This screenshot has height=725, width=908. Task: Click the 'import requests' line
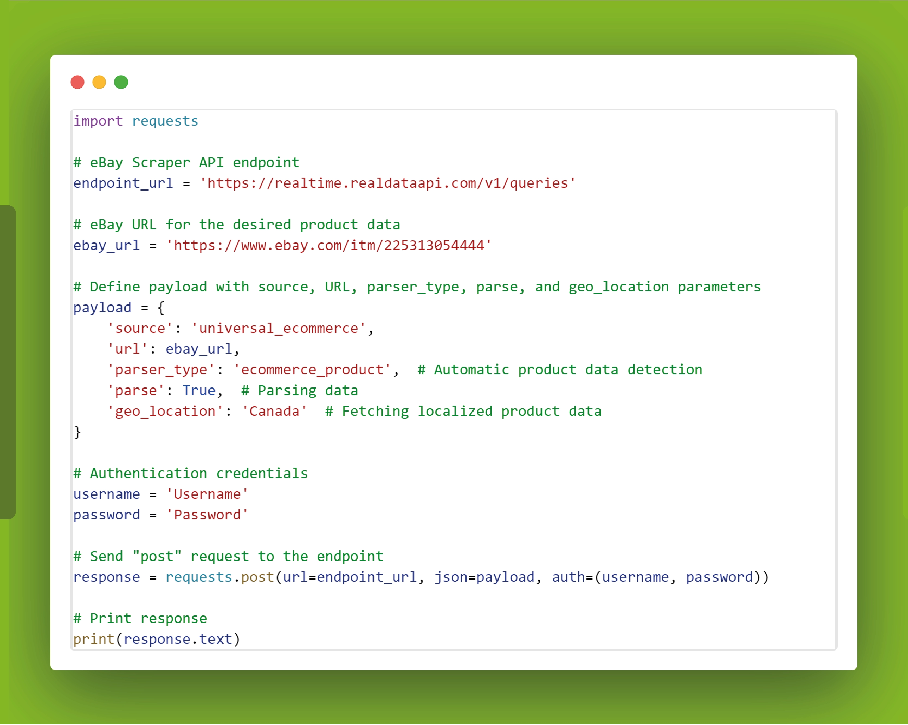click(136, 121)
